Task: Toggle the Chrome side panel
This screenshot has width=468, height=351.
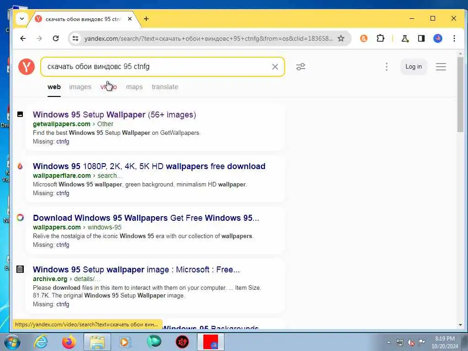Action: 421,38
